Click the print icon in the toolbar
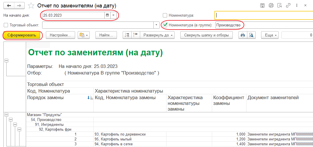Image resolution: width=313 pixels, height=147 pixels. 243,35
